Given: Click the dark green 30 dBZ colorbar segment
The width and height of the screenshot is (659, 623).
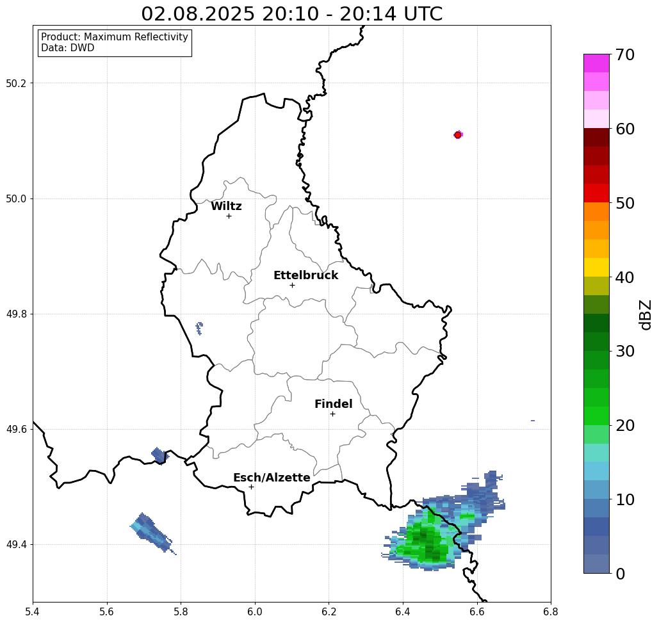Looking at the screenshot, I should 596,341.
